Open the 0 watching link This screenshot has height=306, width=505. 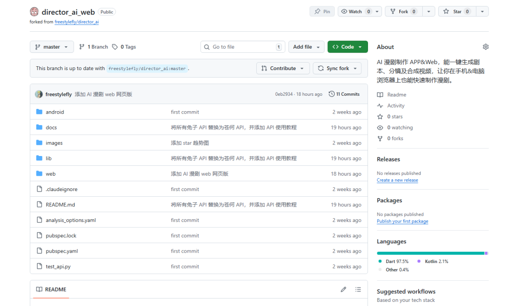pos(400,128)
